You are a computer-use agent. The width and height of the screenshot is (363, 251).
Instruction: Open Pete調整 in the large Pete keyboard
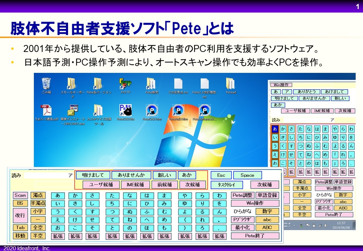pos(243,195)
